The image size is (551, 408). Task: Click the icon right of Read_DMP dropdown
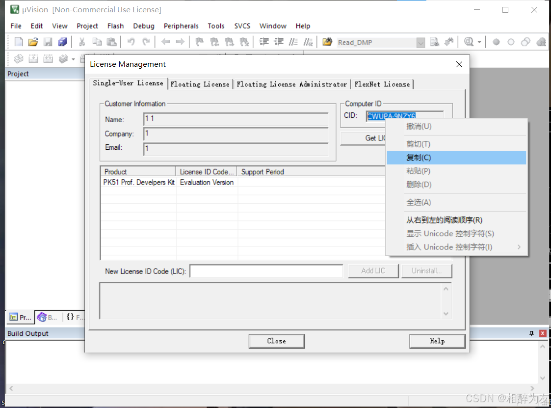pyautogui.click(x=435, y=42)
